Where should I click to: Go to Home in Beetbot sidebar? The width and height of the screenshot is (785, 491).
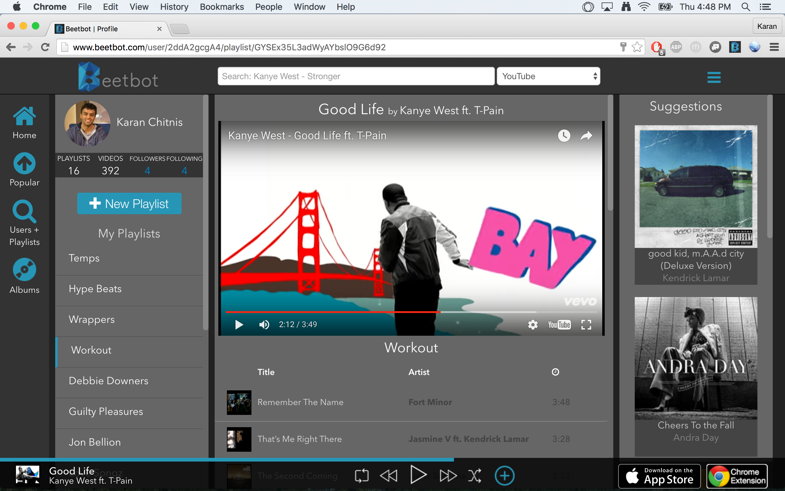click(x=24, y=117)
